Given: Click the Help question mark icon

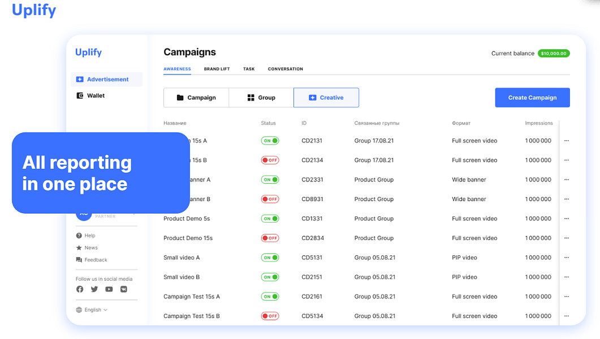Looking at the screenshot, I should (x=79, y=236).
